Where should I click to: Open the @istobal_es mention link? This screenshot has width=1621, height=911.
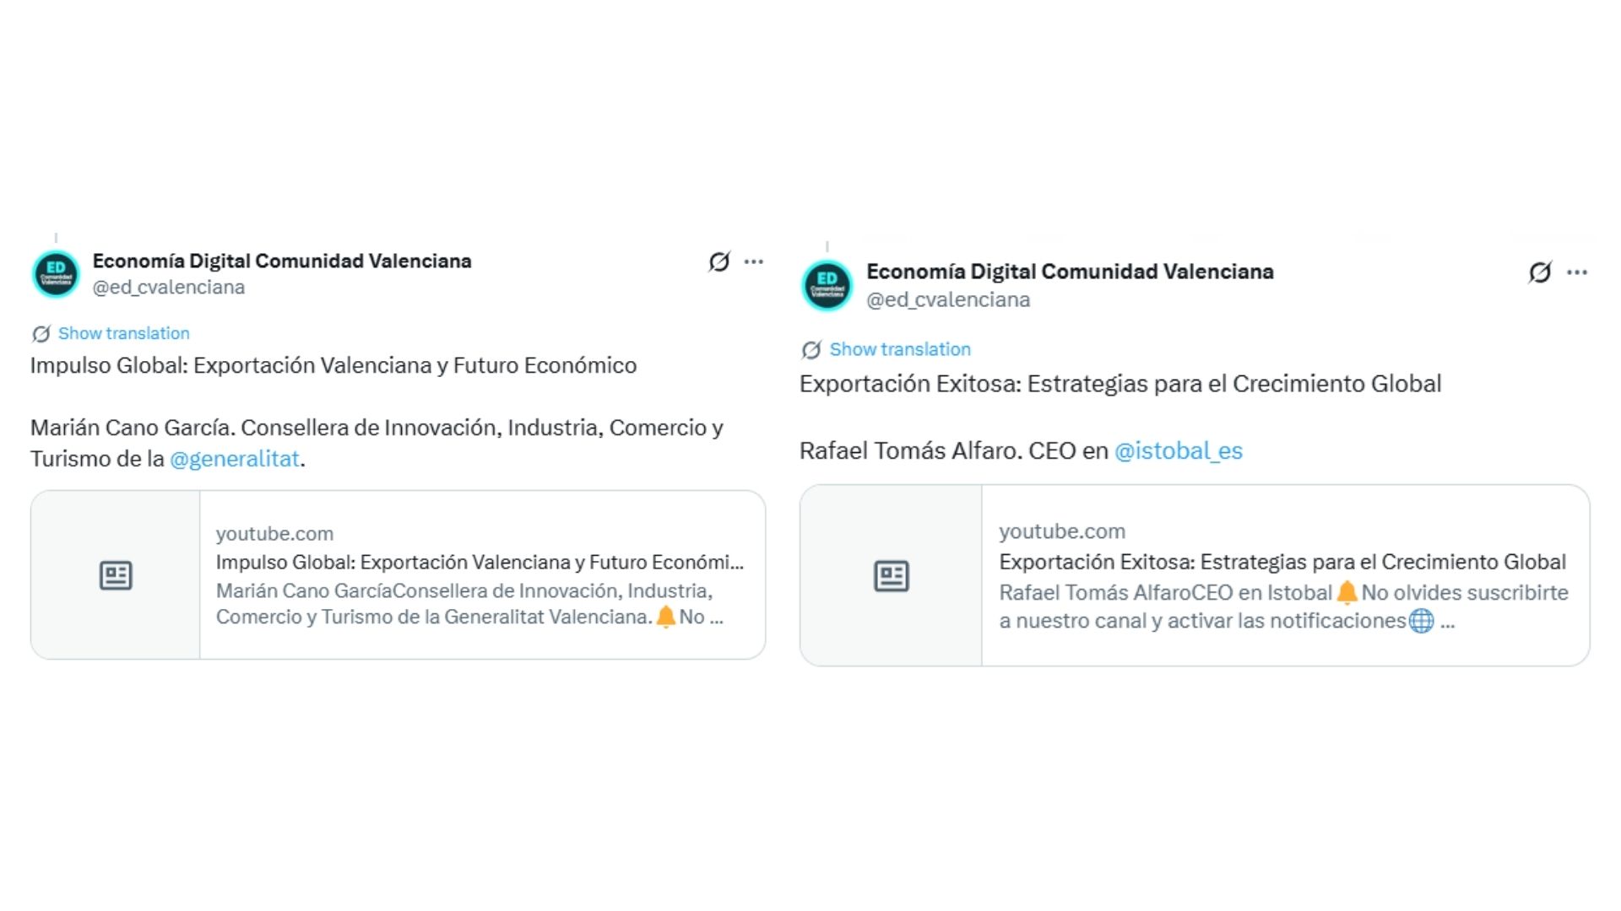tap(1178, 451)
